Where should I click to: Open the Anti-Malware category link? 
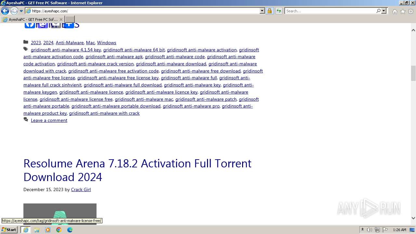coord(70,43)
